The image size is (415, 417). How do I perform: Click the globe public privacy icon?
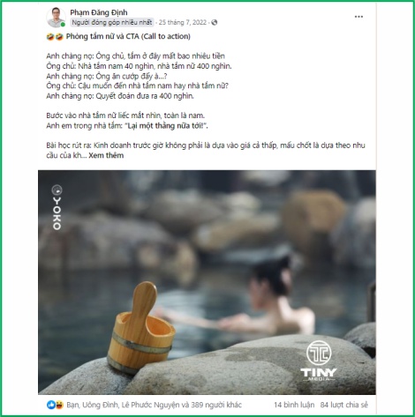[215, 22]
